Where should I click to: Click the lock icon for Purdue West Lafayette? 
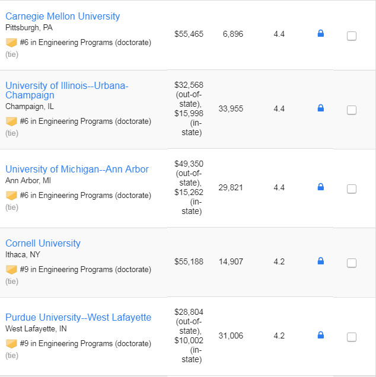click(x=320, y=335)
